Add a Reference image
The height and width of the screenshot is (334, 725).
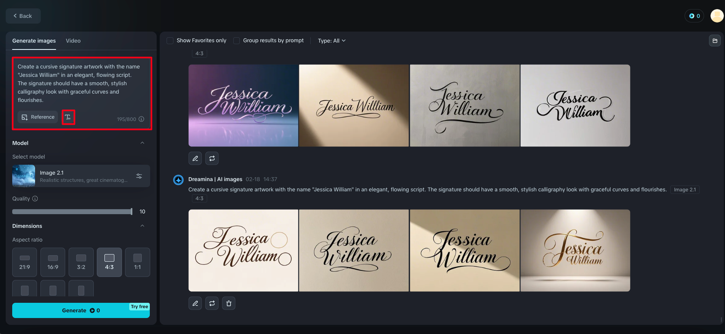(x=38, y=117)
